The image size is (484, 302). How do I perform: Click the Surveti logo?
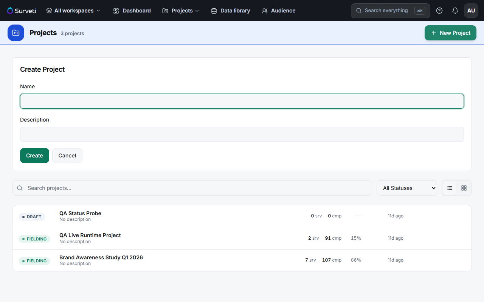pos(22,11)
